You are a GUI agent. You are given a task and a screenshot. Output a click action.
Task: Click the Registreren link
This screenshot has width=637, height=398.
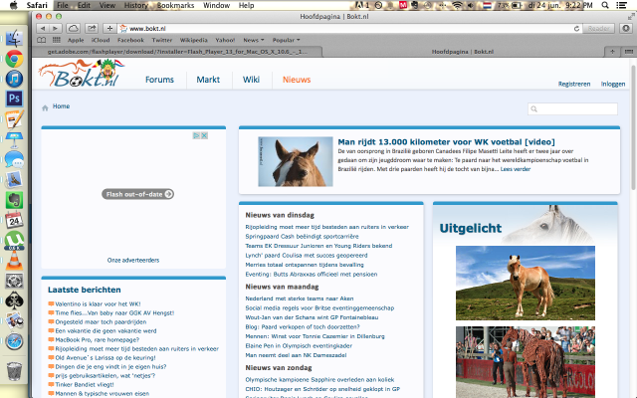pyautogui.click(x=574, y=84)
